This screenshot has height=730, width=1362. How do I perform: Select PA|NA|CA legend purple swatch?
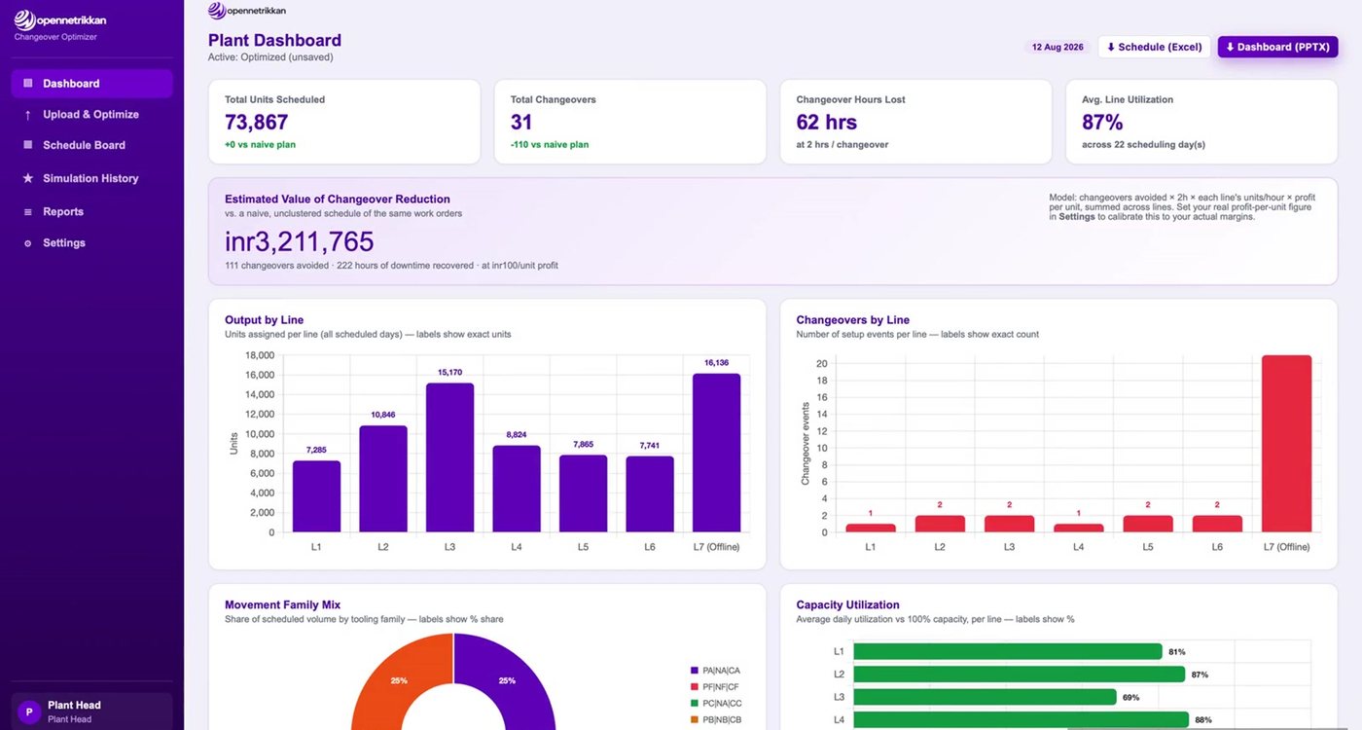coord(694,671)
